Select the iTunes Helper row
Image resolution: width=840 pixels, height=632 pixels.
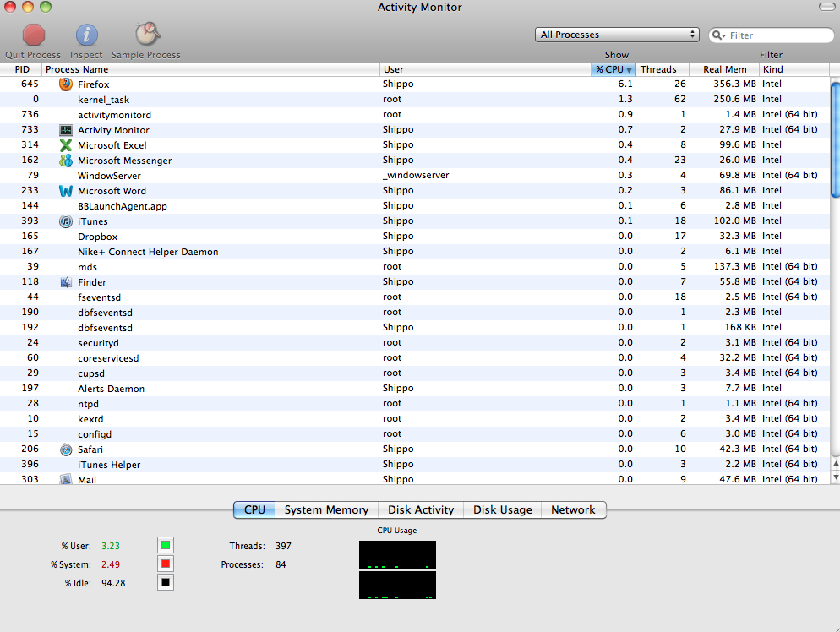coord(415,465)
